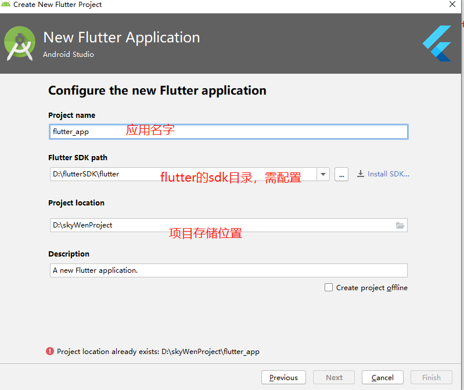Click the download icon beside Install SDK
Image resolution: width=464 pixels, height=390 pixels.
pyautogui.click(x=361, y=174)
